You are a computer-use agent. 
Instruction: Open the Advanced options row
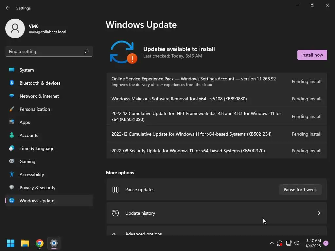217,231
